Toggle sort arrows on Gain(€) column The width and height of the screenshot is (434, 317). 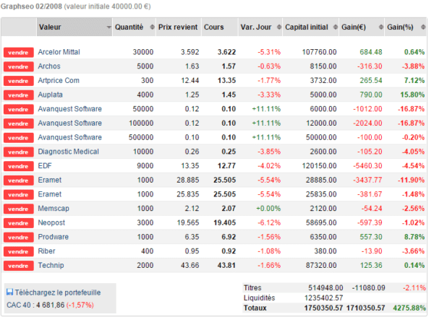pyautogui.click(x=381, y=27)
